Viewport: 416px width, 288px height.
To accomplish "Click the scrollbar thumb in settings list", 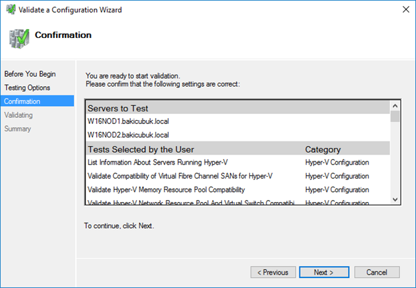I will [x=395, y=116].
